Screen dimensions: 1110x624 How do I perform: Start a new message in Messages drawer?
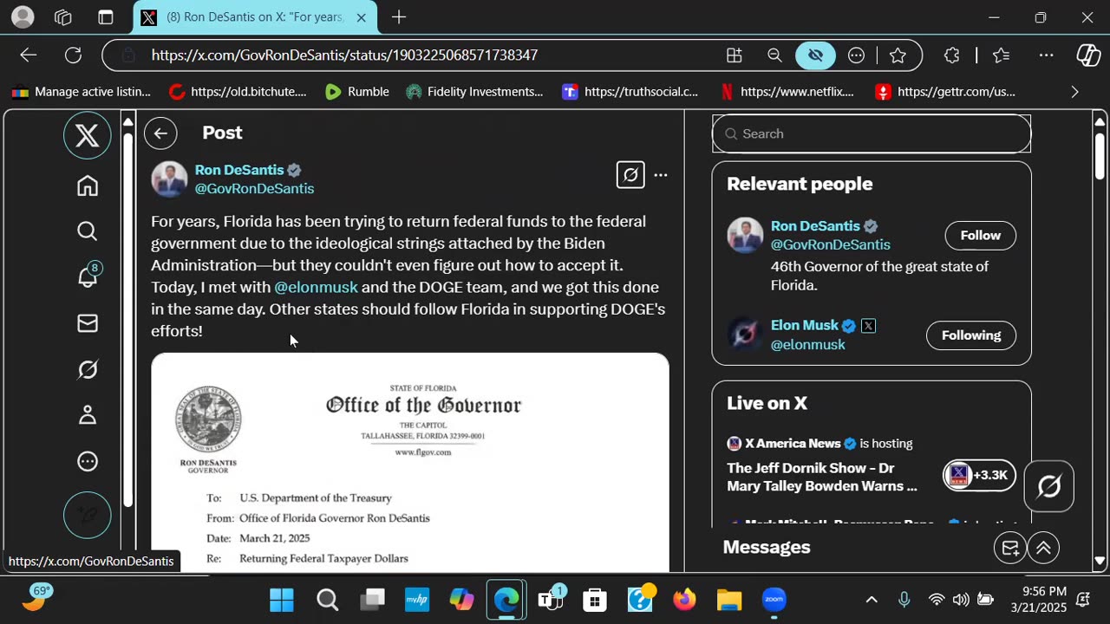coord(1010,548)
